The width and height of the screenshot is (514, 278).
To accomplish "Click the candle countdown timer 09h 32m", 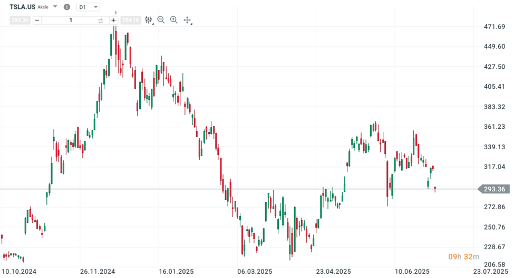I will click(463, 256).
